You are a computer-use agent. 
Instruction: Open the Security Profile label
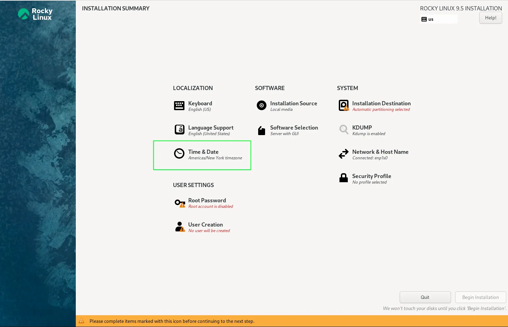point(372,176)
